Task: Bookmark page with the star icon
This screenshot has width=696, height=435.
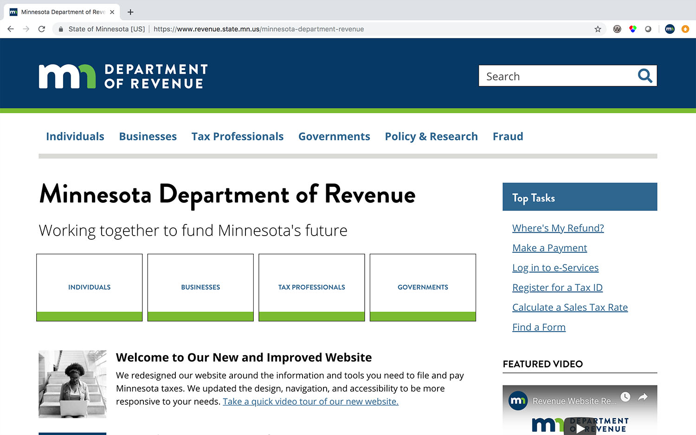Action: [x=598, y=29]
